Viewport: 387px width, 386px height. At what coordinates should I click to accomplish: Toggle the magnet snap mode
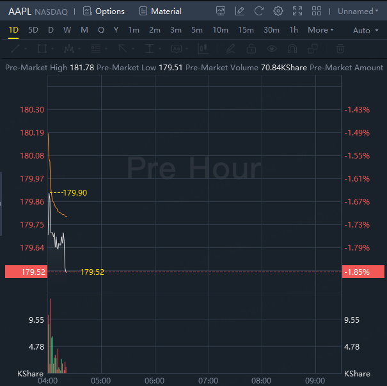(292, 49)
